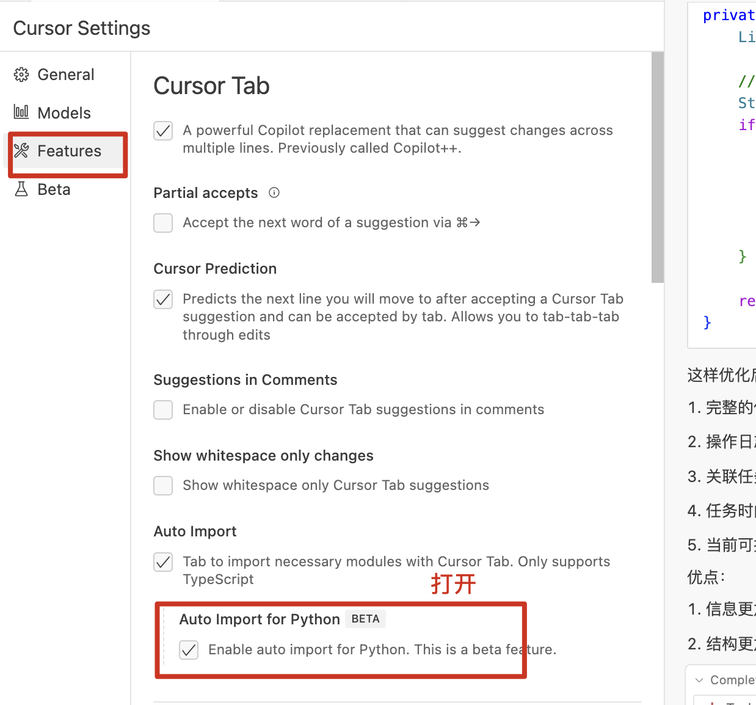
Task: Click the Cursor Tab heading
Action: coord(211,86)
